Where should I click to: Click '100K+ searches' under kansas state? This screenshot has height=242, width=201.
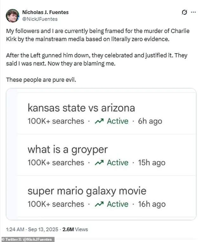[x=56, y=121]
